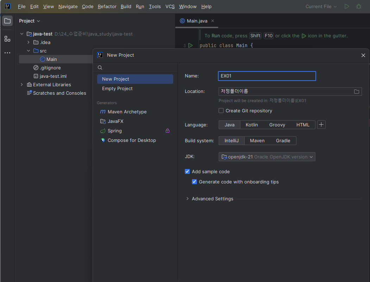Close the New Project dialog

tap(363, 55)
